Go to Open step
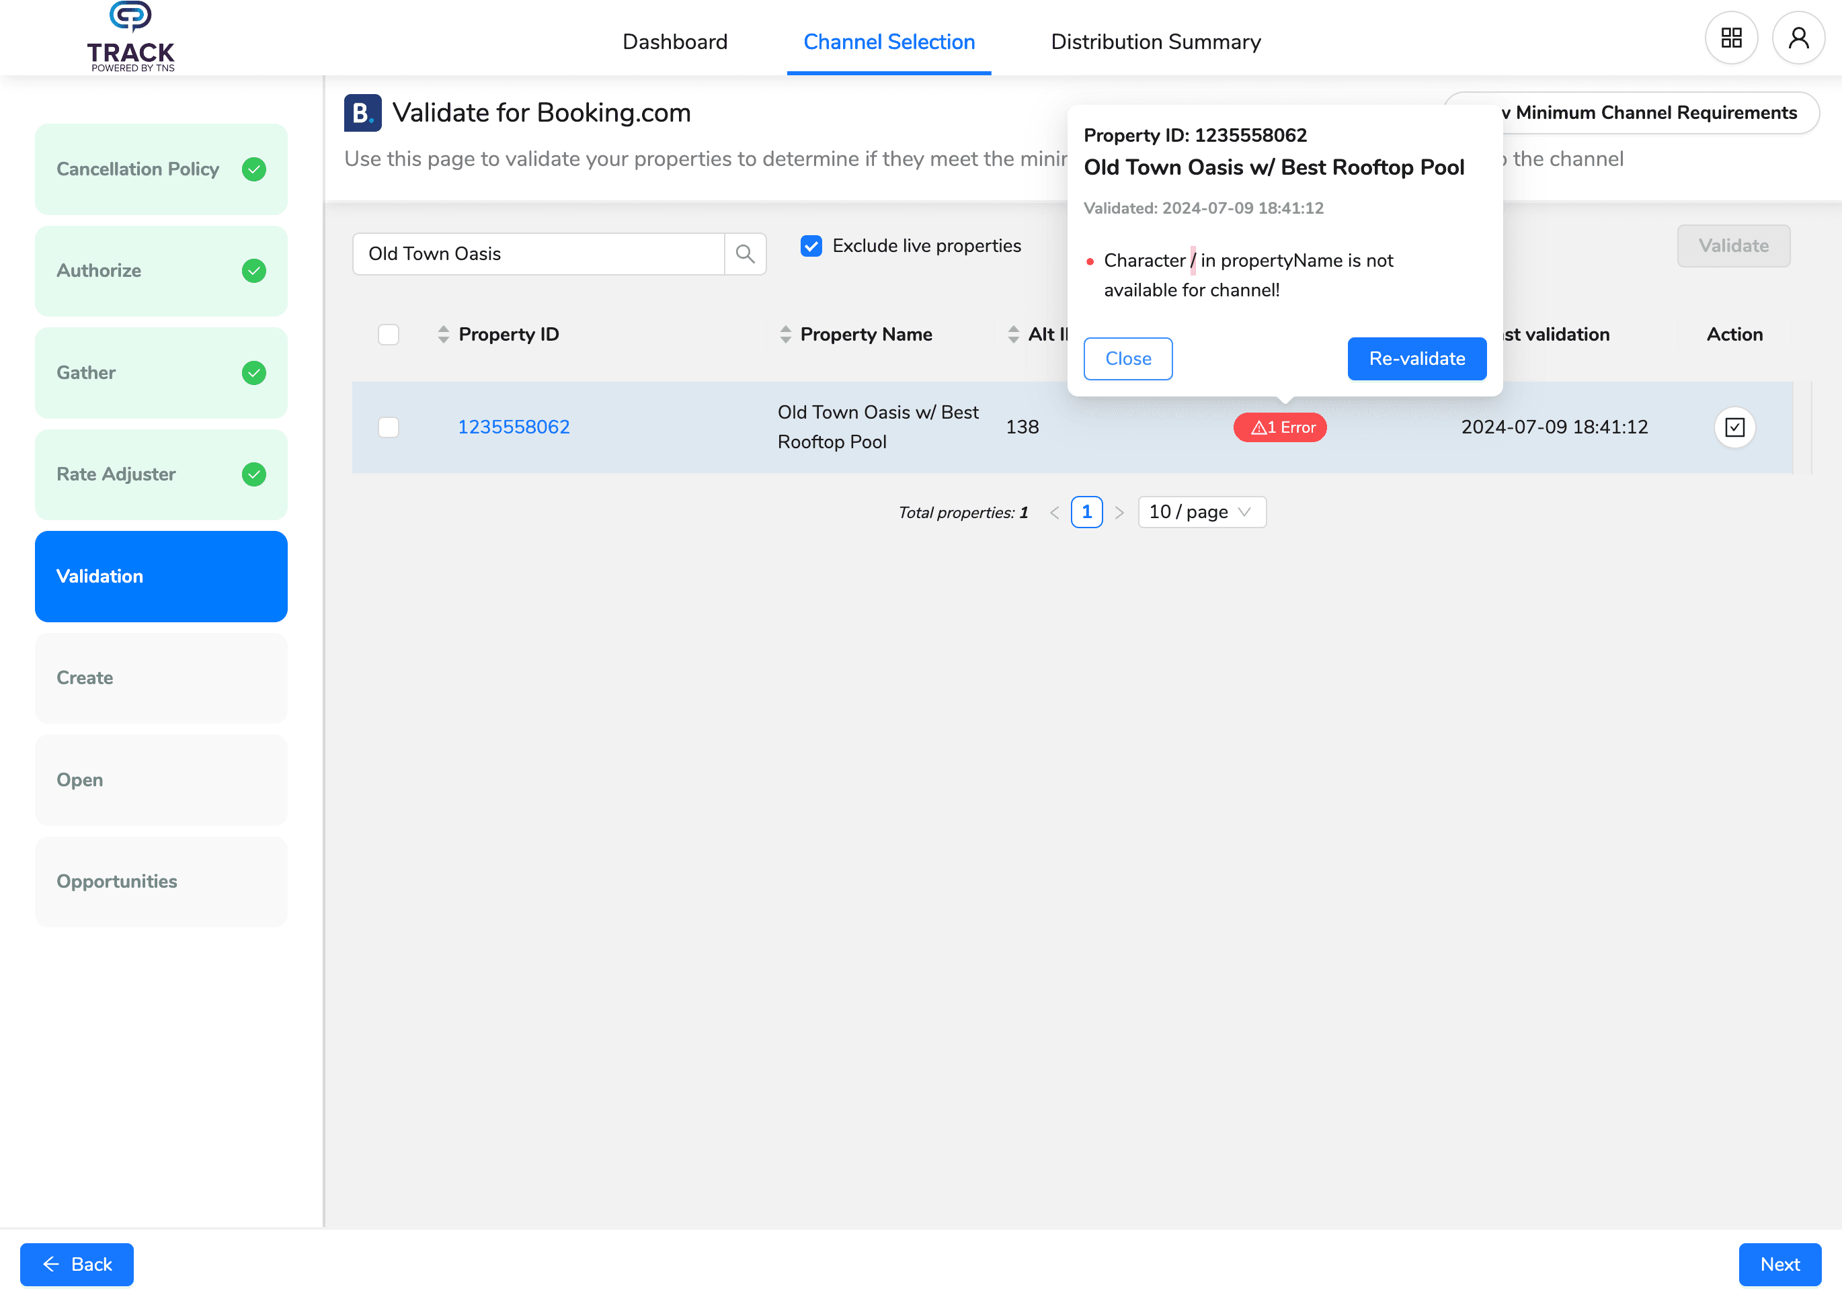This screenshot has height=1301, width=1842. (x=161, y=780)
